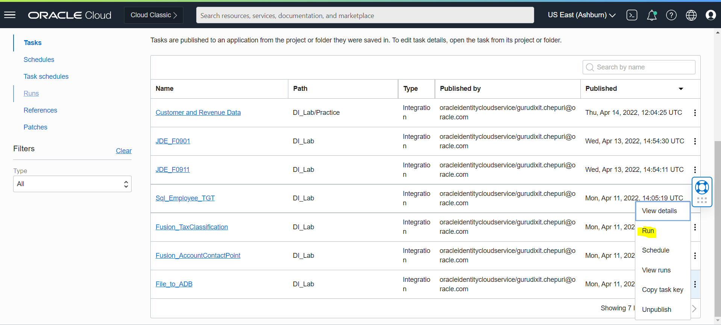This screenshot has width=721, height=325.
Task: Select Run from the context menu
Action: (x=648, y=231)
